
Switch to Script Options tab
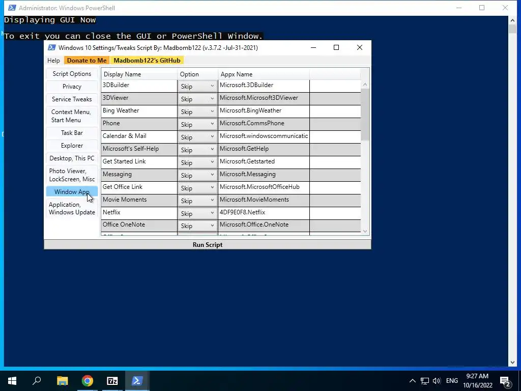(72, 74)
